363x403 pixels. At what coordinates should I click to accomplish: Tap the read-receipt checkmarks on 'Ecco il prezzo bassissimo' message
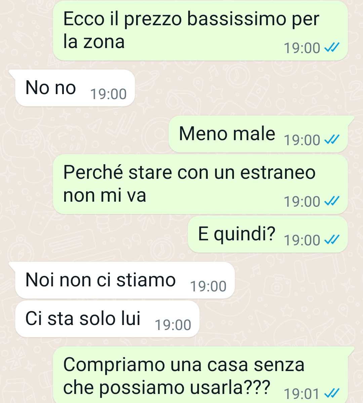(332, 47)
